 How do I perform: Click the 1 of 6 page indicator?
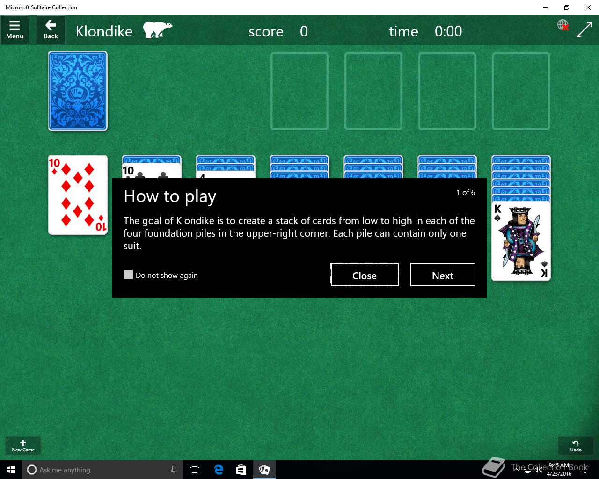coord(466,192)
